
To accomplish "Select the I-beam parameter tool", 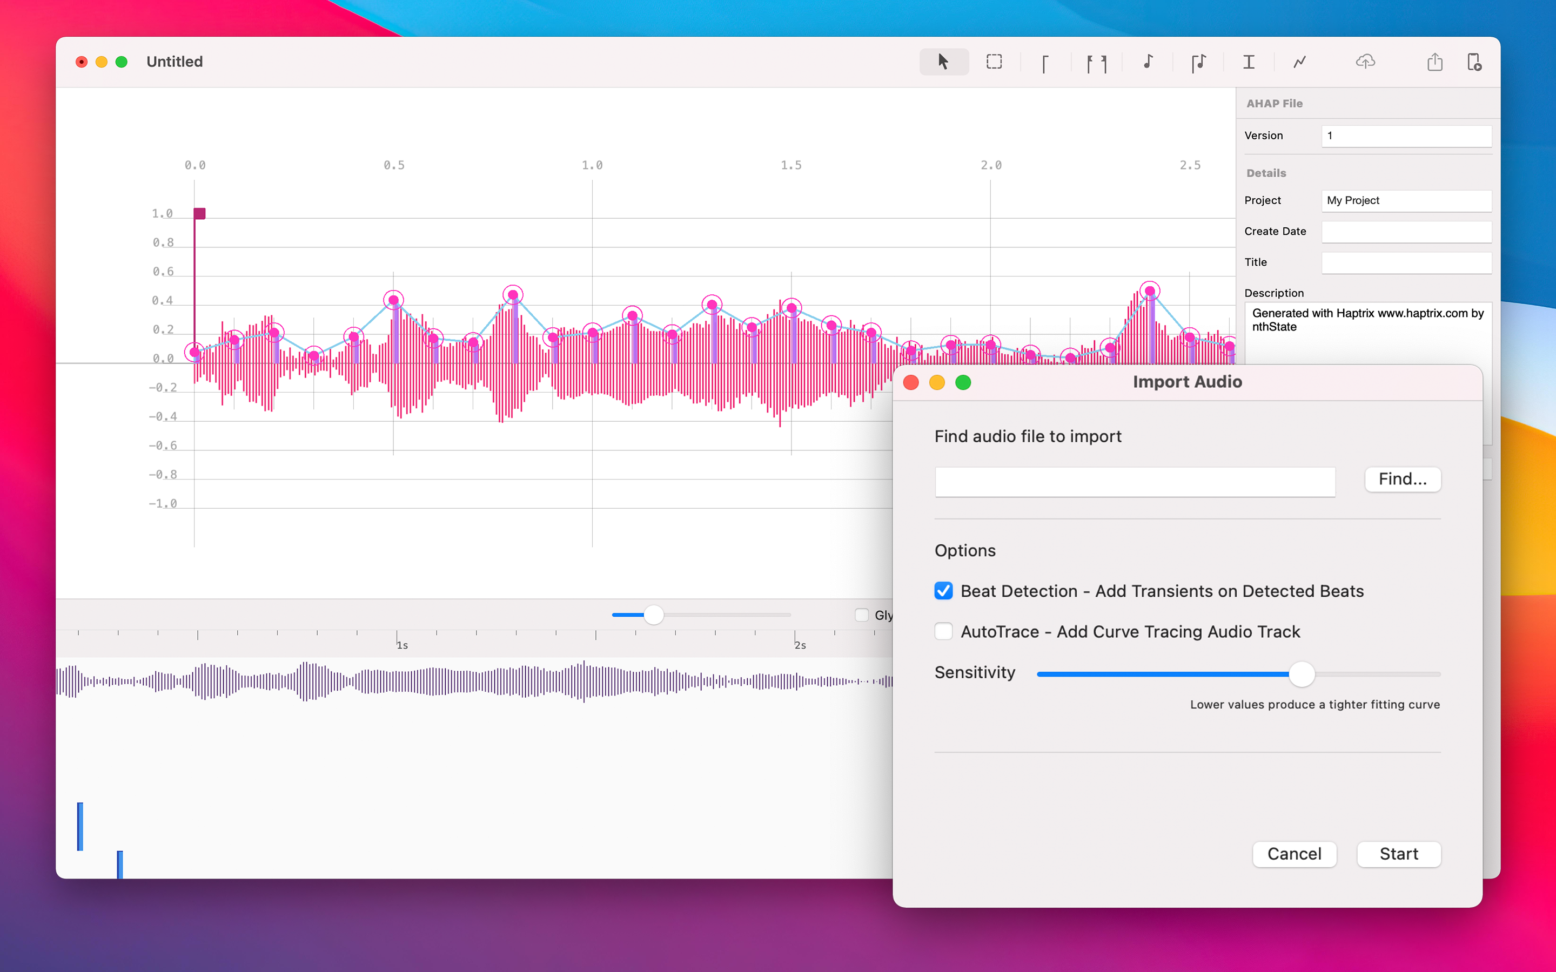I will [x=1249, y=62].
